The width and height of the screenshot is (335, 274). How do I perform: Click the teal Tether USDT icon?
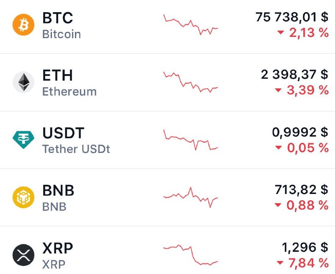pos(23,140)
